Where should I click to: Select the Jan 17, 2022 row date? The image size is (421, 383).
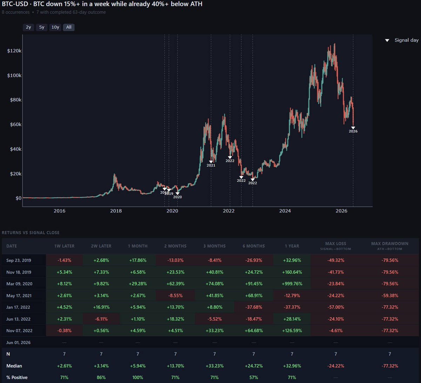(18, 307)
